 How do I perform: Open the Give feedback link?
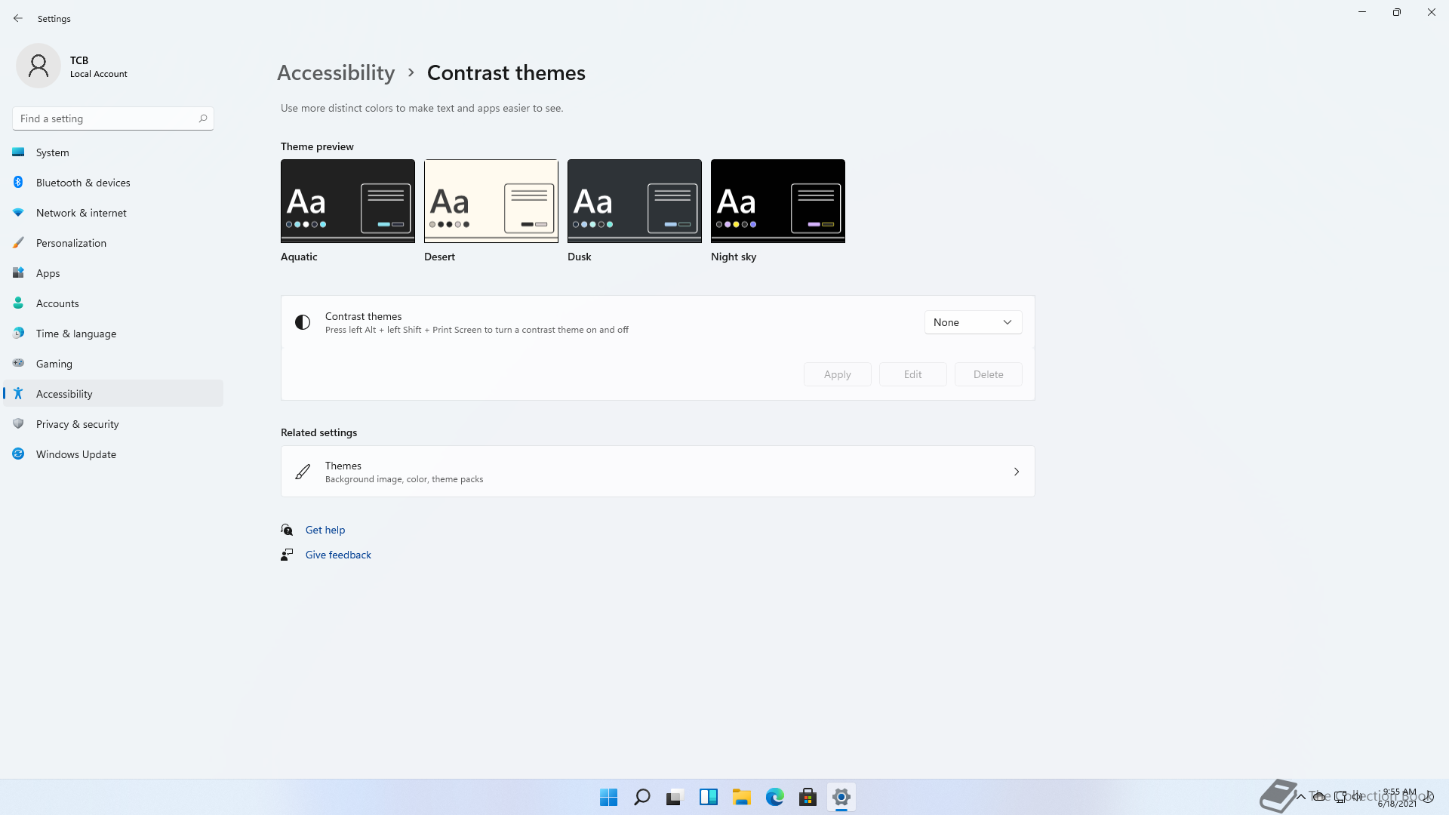pyautogui.click(x=338, y=555)
